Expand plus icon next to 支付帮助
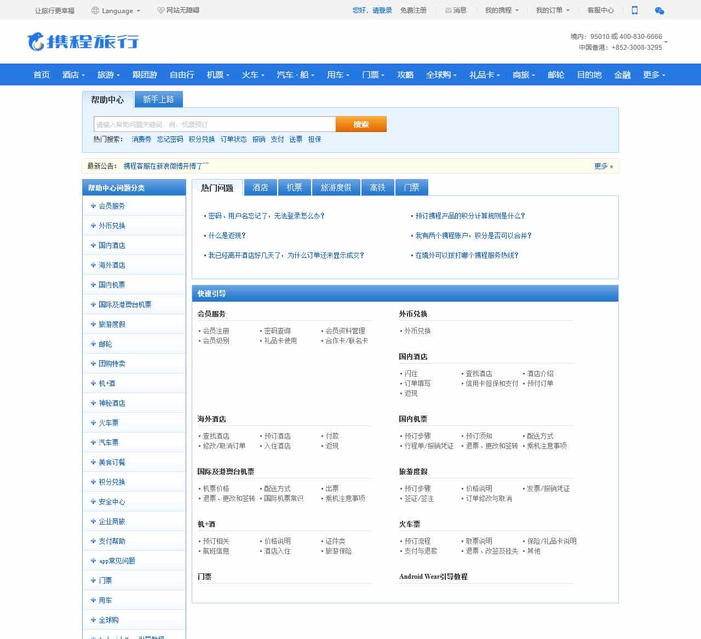This screenshot has width=701, height=639. click(x=93, y=541)
